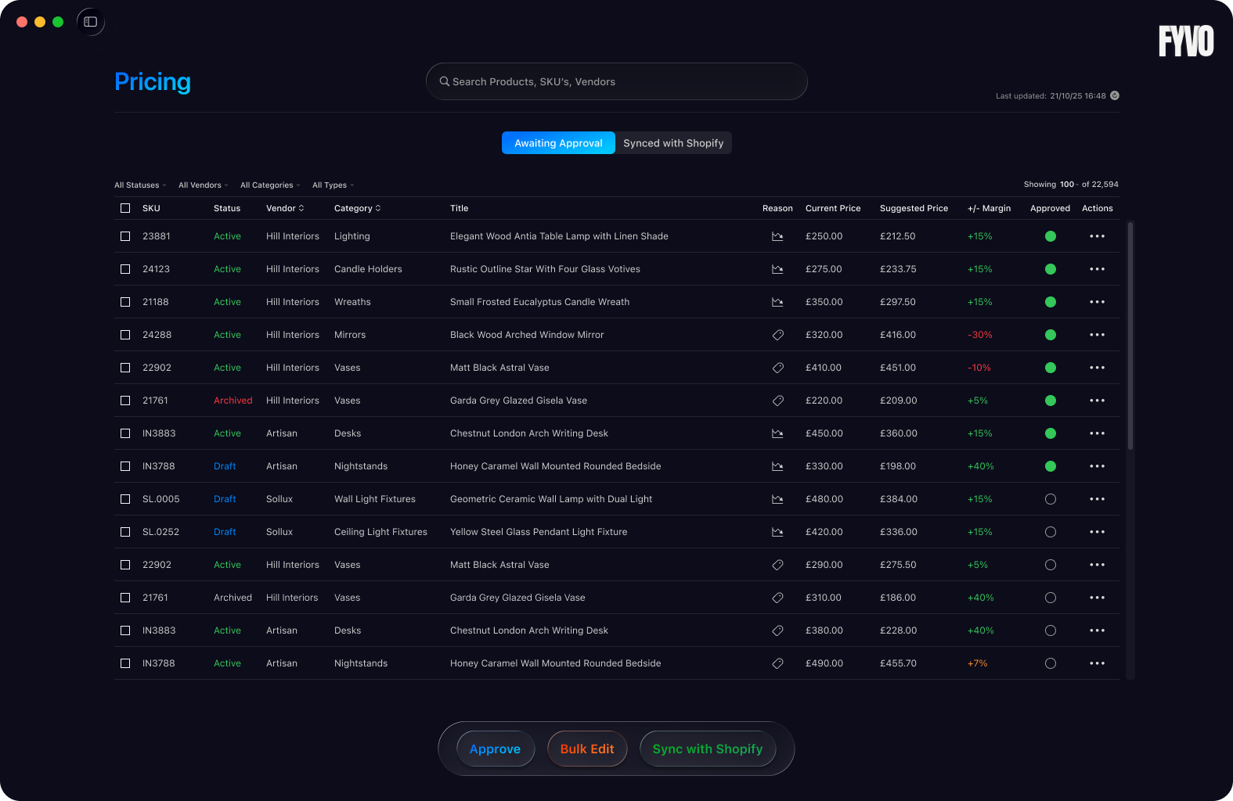
Task: Open the All Vendors filter dropdown
Action: pos(203,185)
